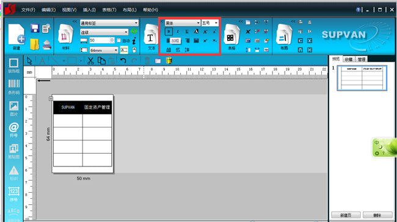Toggle underline (U) text formatting

(187, 32)
